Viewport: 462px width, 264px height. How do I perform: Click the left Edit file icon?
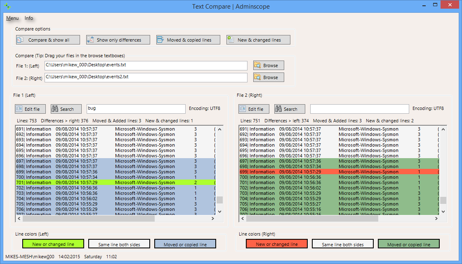point(19,109)
